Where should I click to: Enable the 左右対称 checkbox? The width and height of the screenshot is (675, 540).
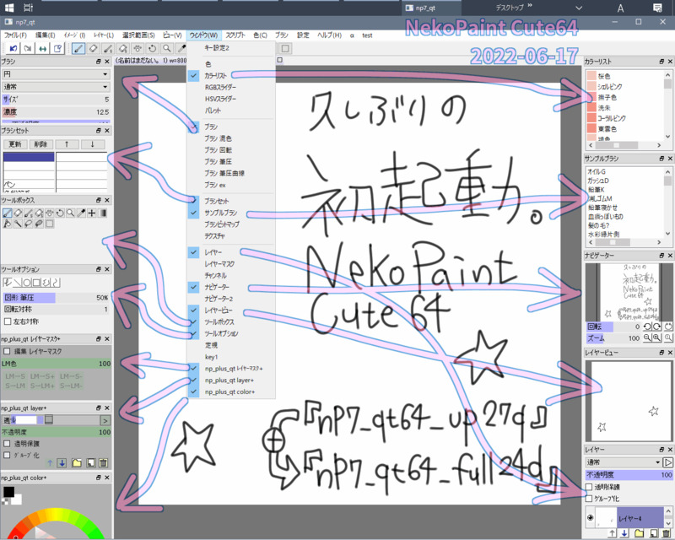tap(8, 321)
